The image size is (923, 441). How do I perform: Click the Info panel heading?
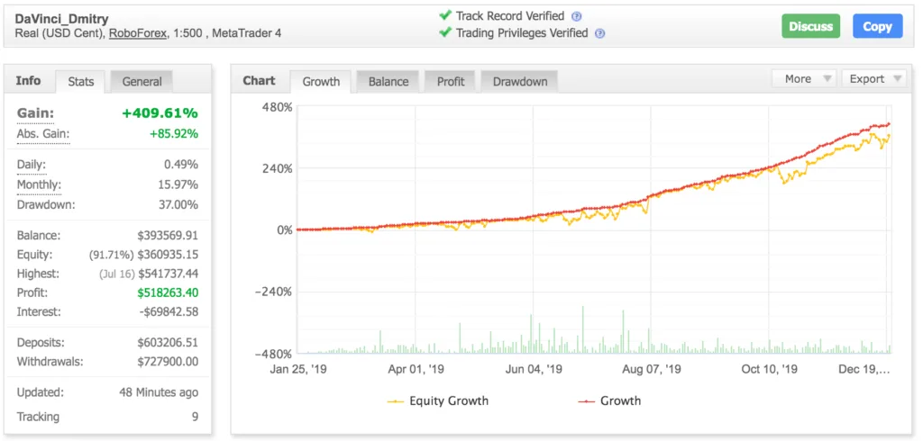(28, 81)
